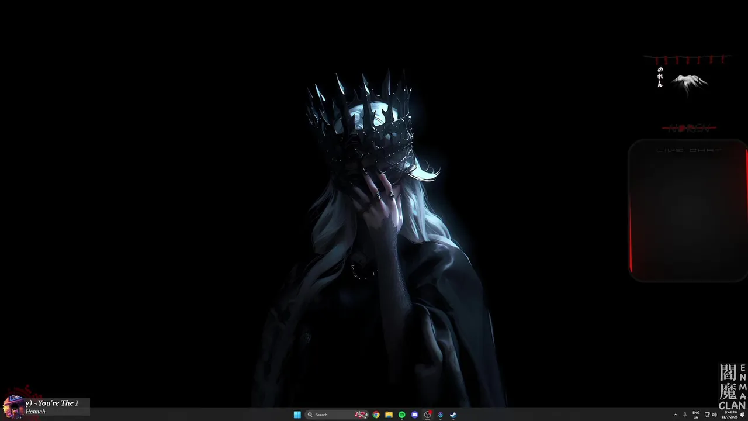
Task: Open the volume control tray icon
Action: [x=714, y=415]
